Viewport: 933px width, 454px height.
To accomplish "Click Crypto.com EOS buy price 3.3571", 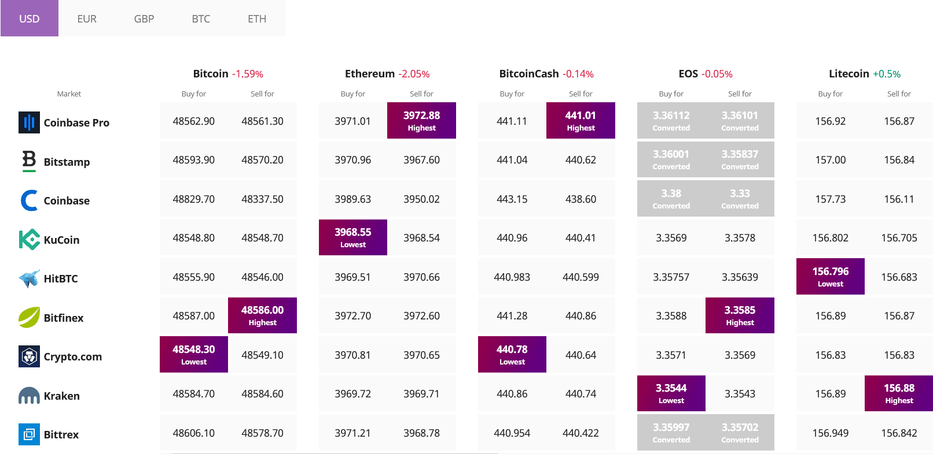I will point(671,355).
